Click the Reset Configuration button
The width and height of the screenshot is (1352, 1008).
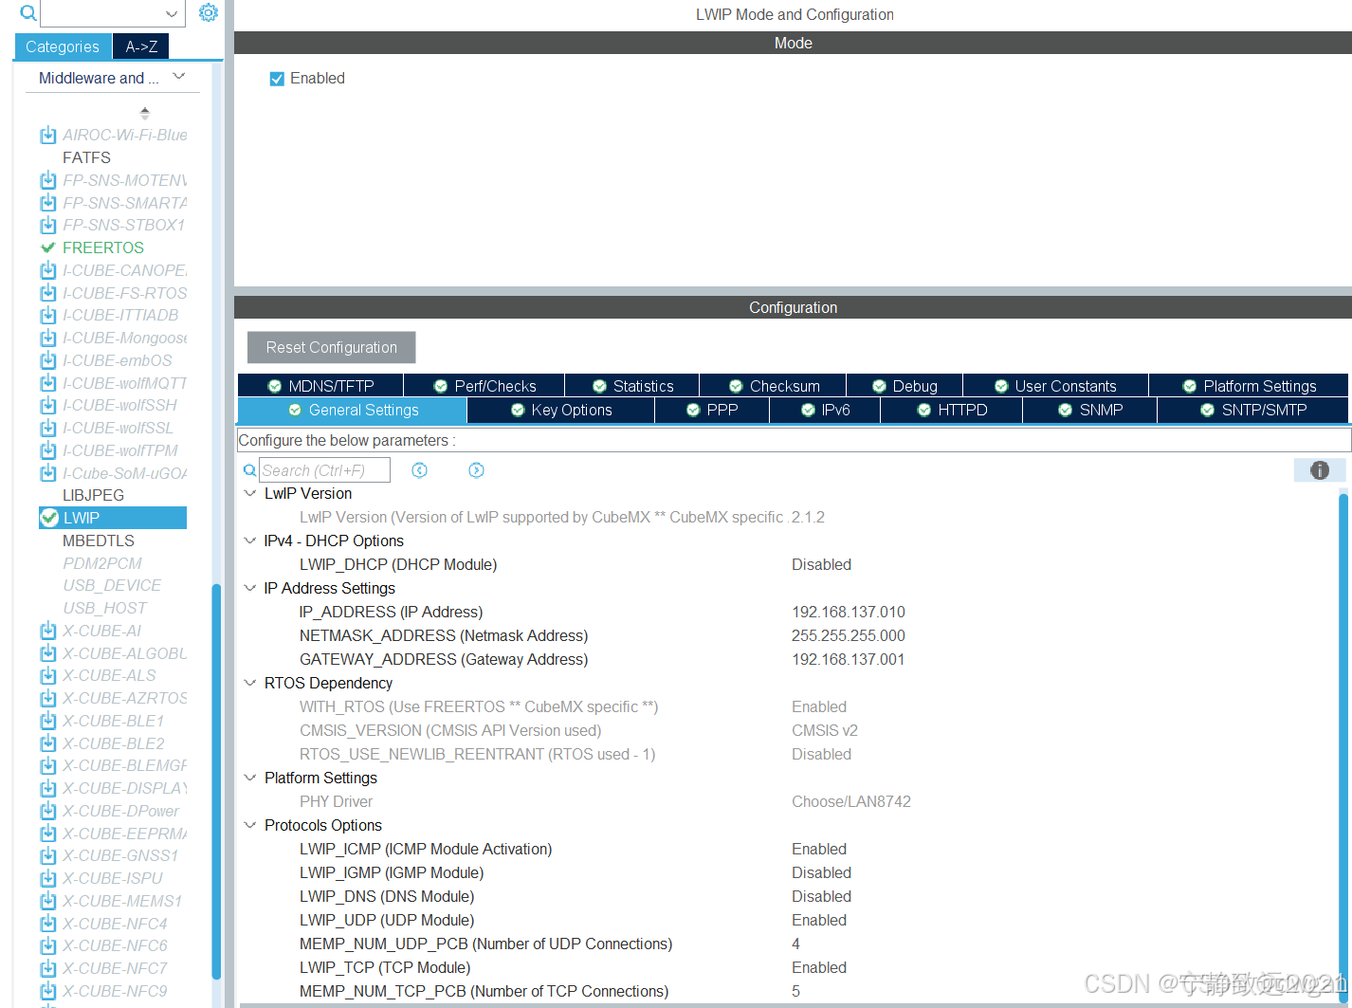(x=332, y=347)
